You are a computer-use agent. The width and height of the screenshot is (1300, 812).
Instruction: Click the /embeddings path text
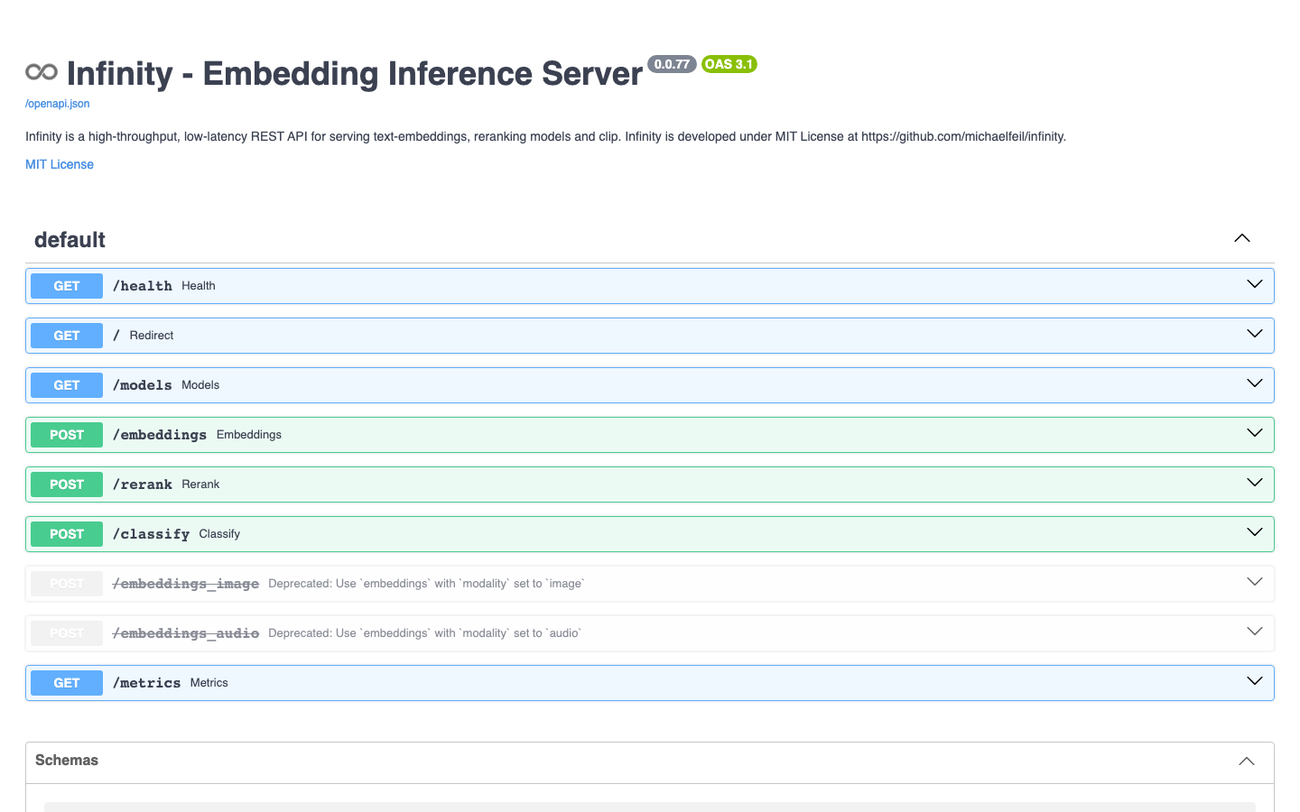coord(160,435)
